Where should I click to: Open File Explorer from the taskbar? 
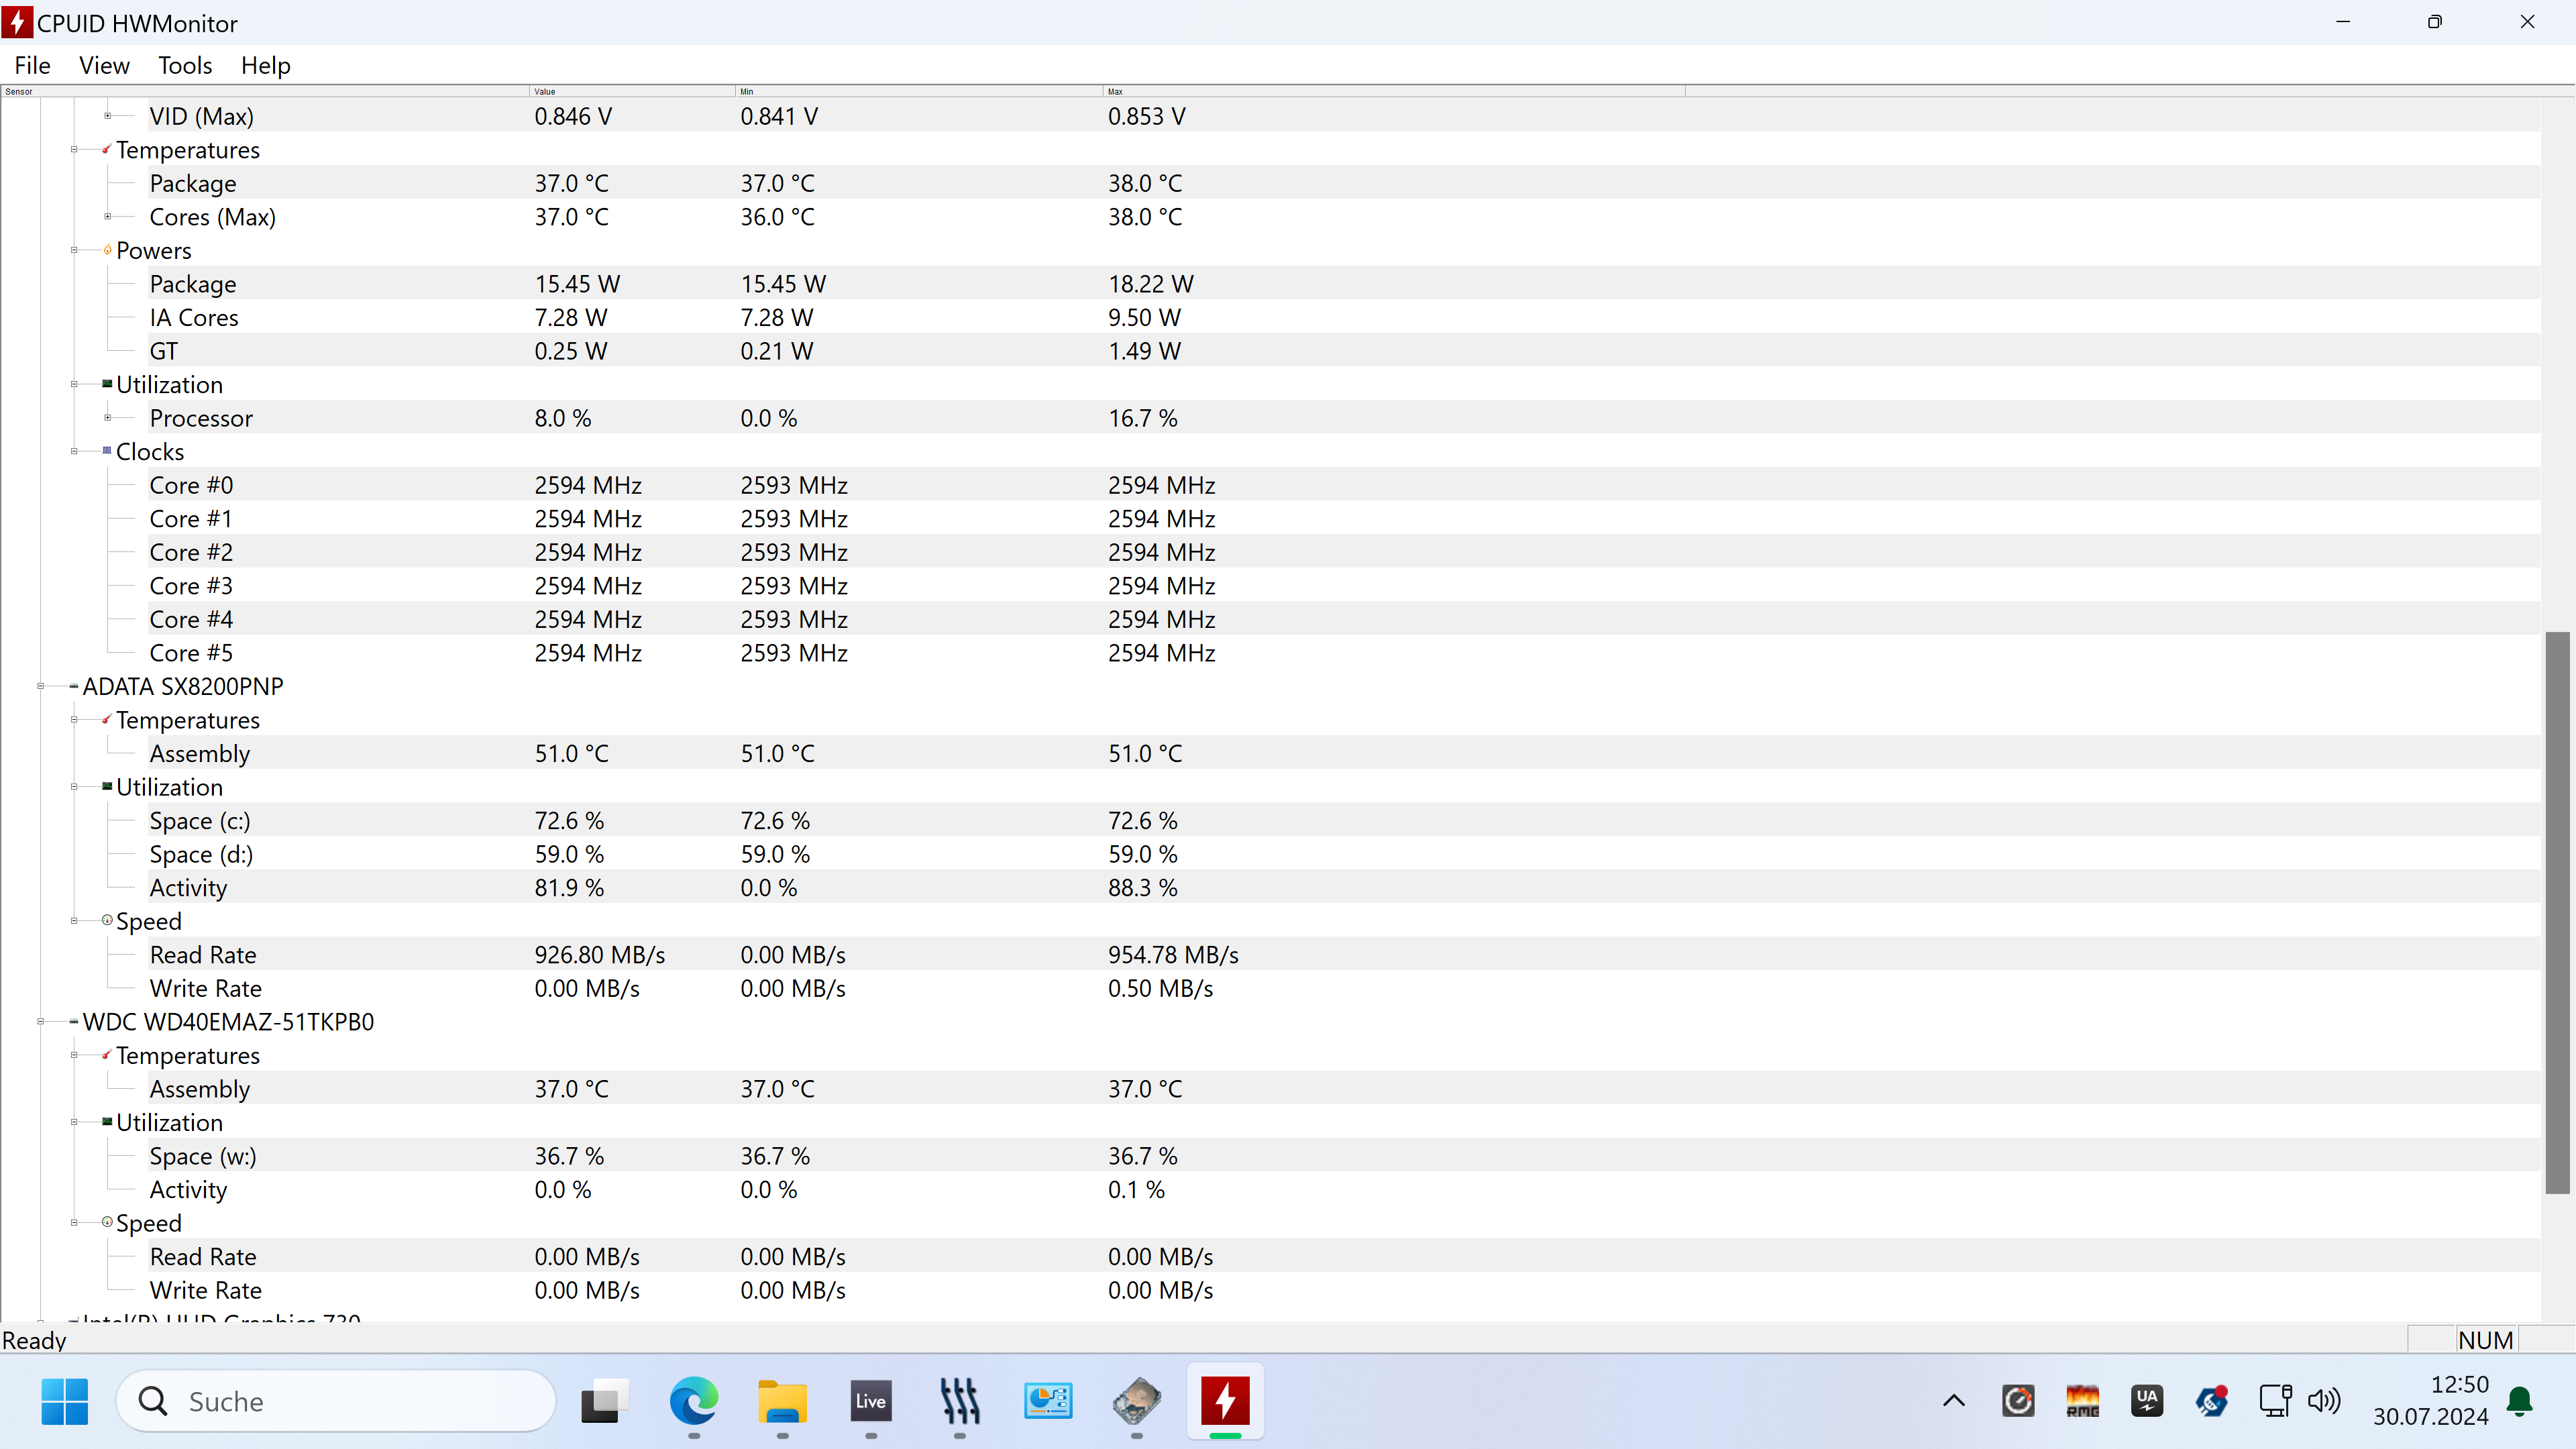pos(782,1401)
